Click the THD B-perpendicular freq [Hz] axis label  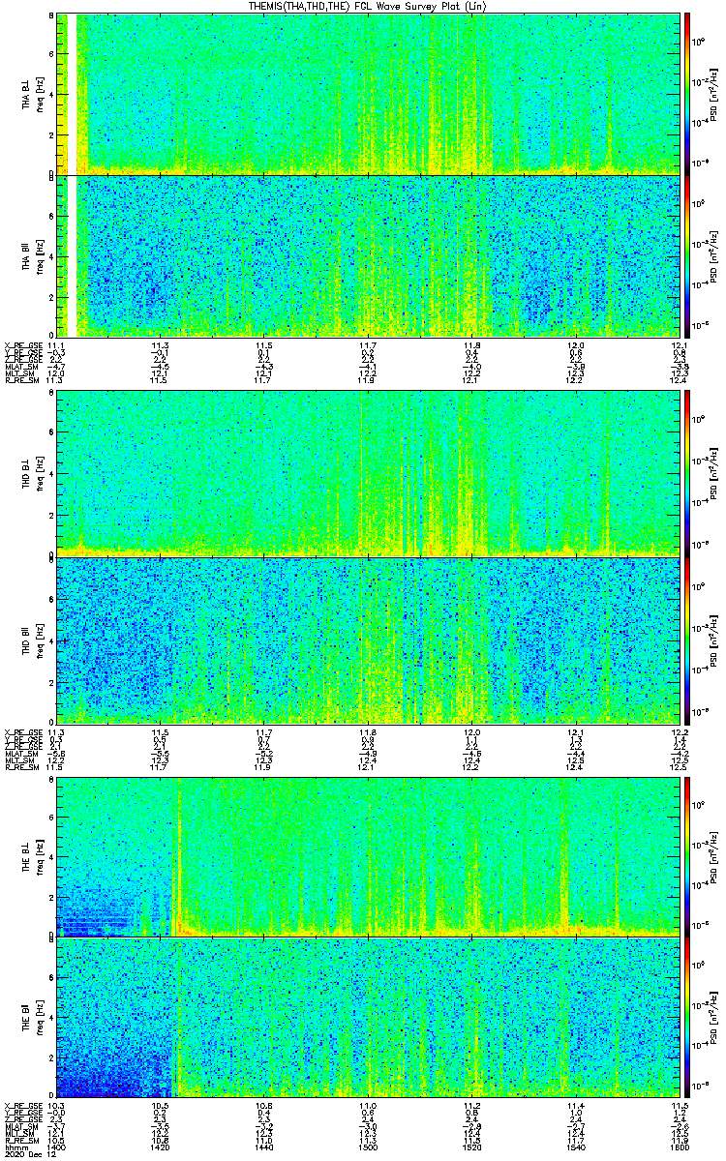(x=42, y=472)
